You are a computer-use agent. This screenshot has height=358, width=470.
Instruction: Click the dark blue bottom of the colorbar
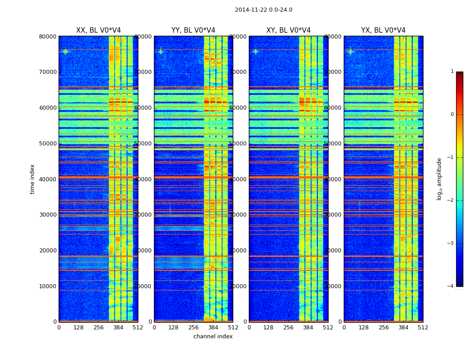click(x=459, y=284)
